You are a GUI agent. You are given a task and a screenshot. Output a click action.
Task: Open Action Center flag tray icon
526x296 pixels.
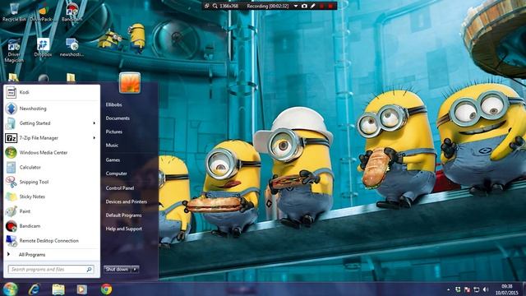[x=467, y=289]
